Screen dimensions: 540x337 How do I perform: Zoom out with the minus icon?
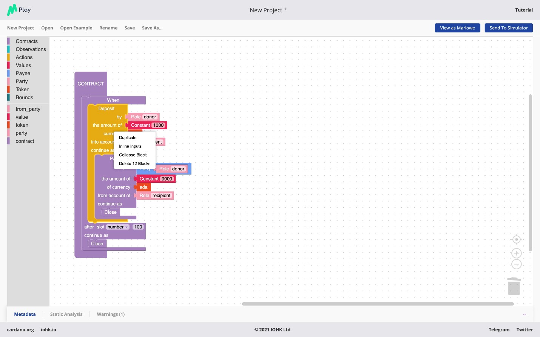516,264
